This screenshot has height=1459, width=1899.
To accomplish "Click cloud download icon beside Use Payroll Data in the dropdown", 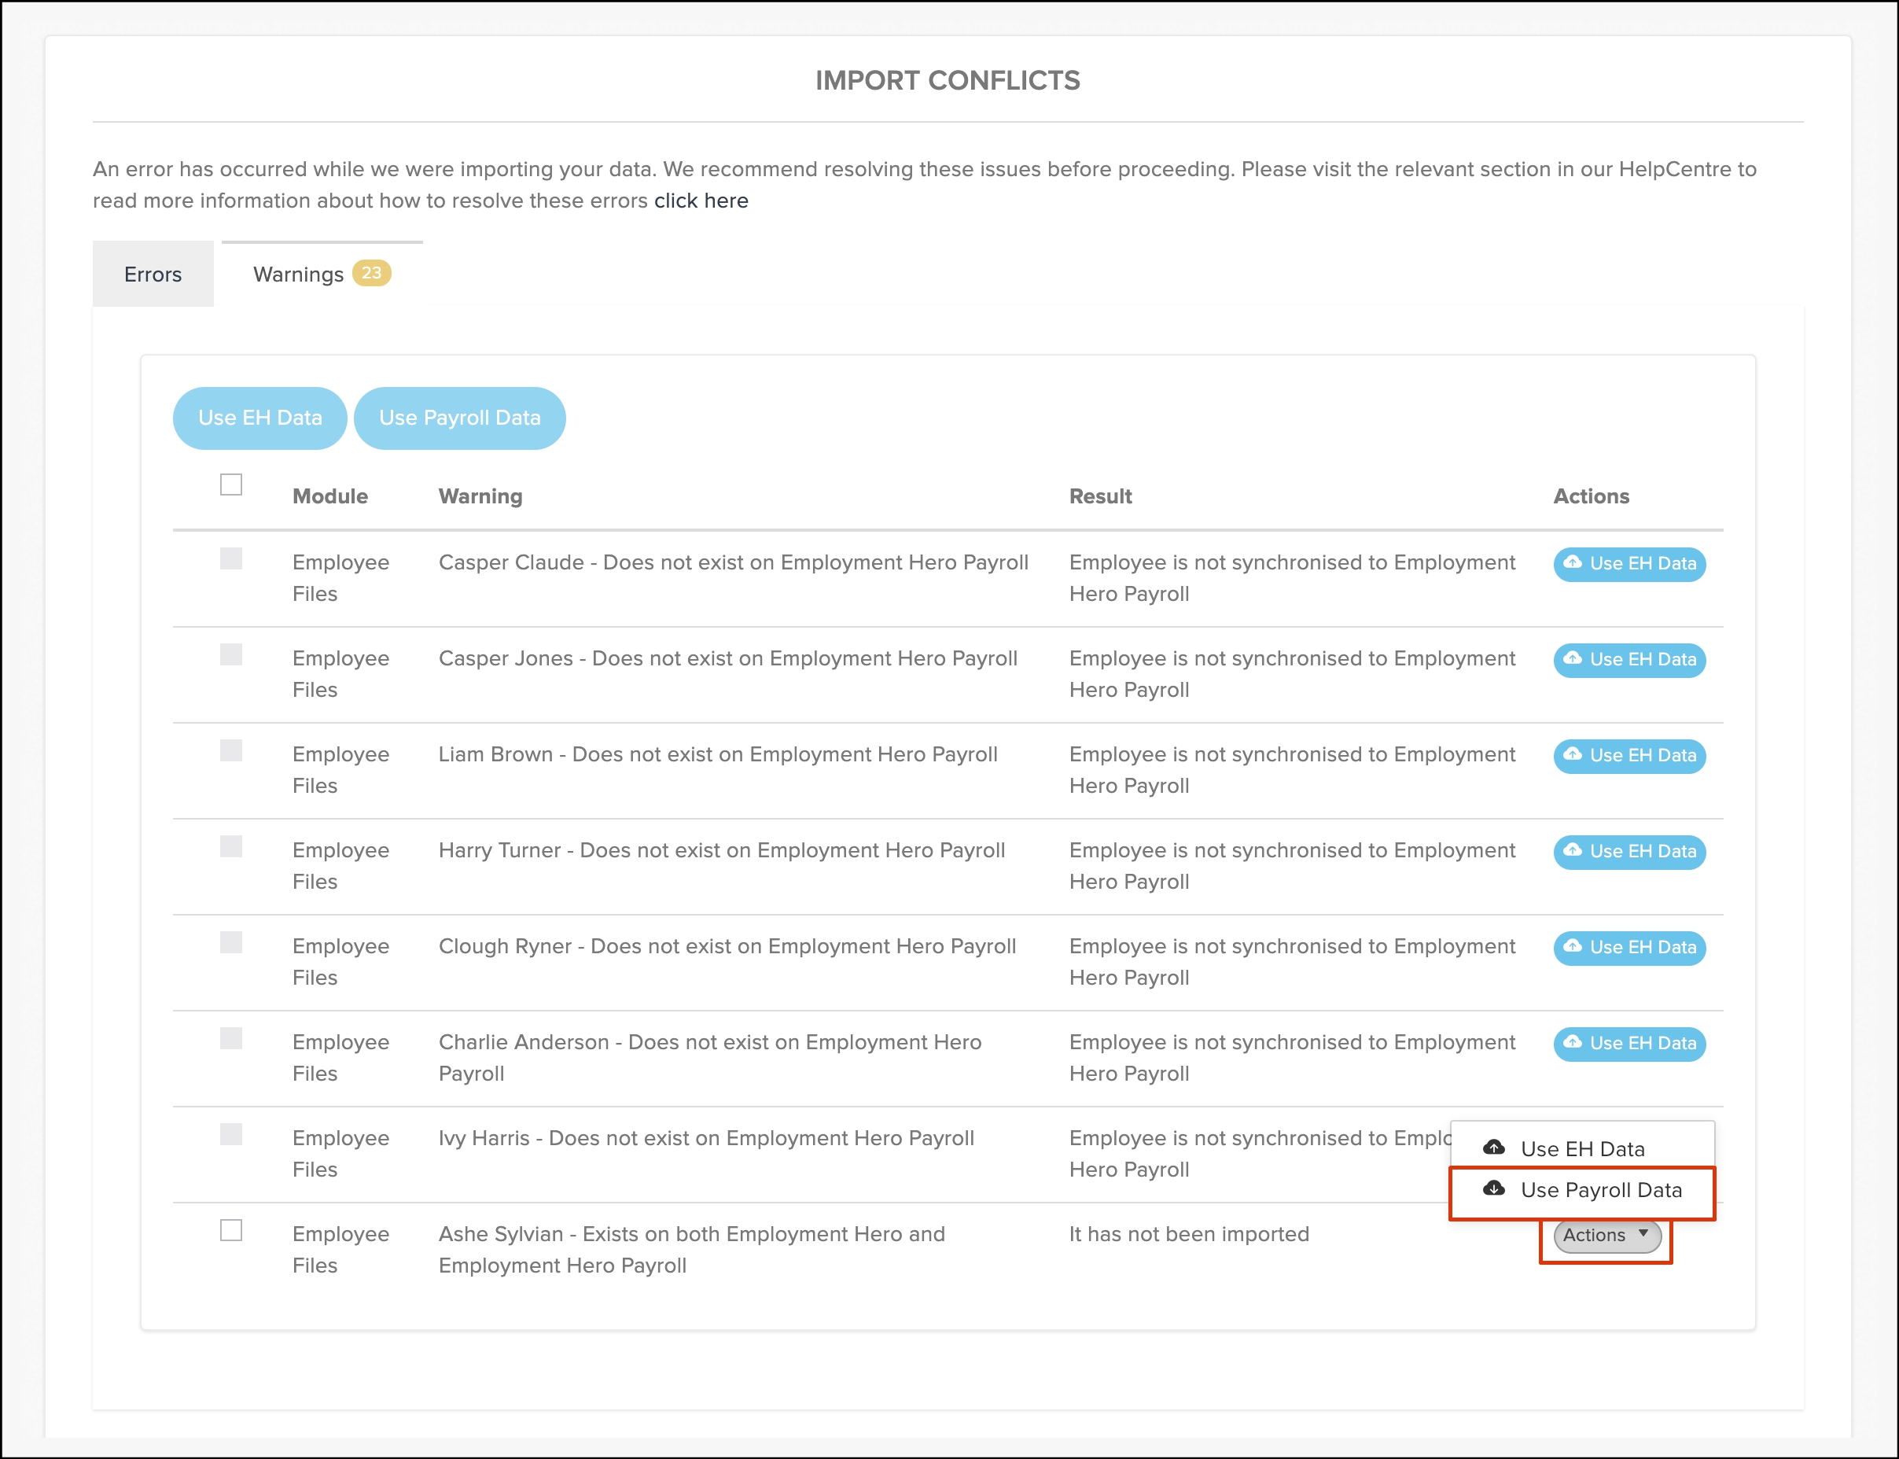I will (x=1493, y=1189).
